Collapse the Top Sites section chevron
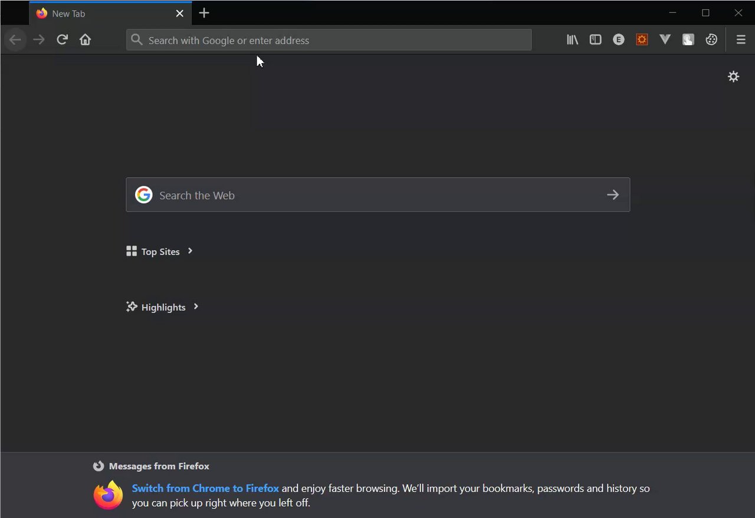 (190, 251)
